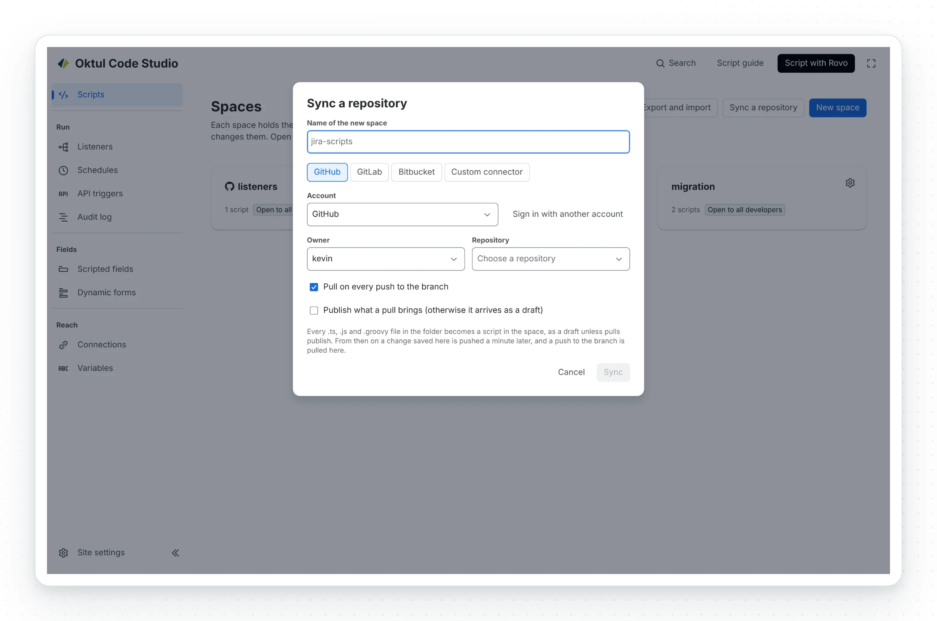Viewport: 937px width, 621px height.
Task: Open settings gear on the migration space
Action: pyautogui.click(x=850, y=183)
